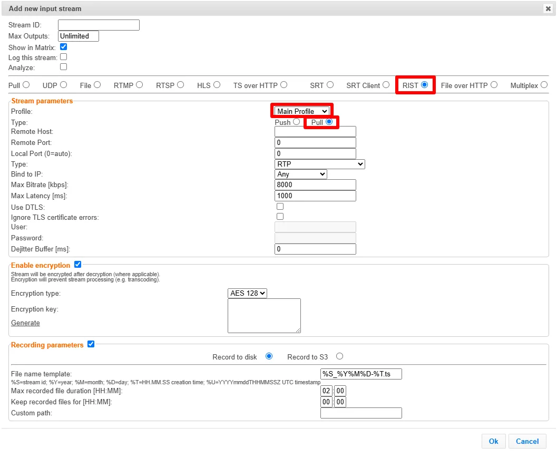The width and height of the screenshot is (557, 457).
Task: Check the Use DTLS option
Action: (x=280, y=207)
